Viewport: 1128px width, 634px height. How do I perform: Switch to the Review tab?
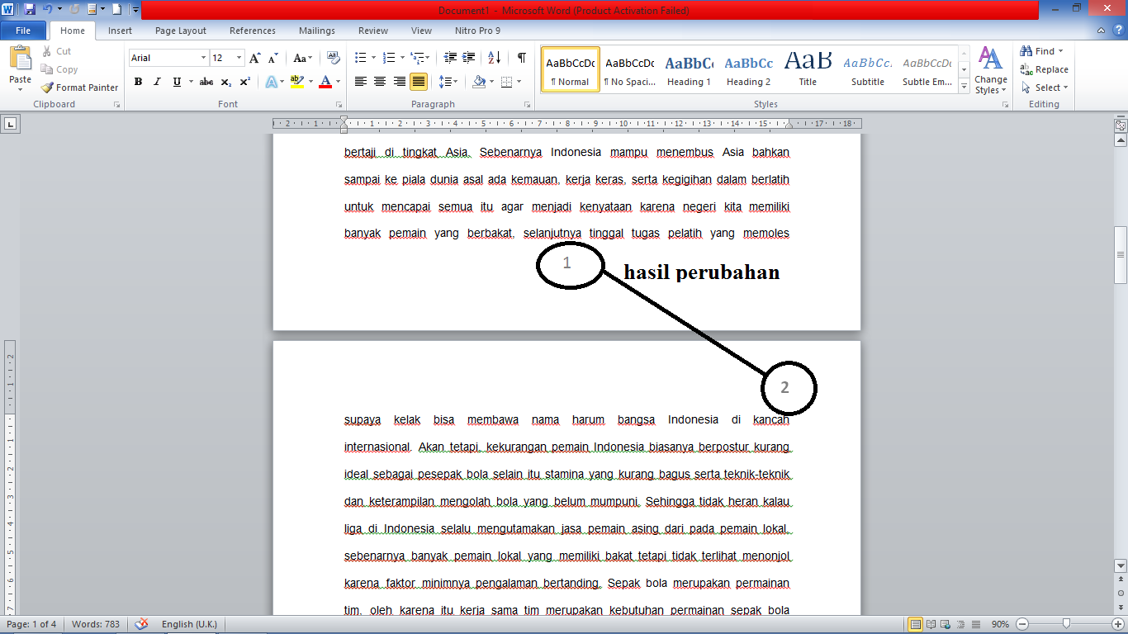click(x=373, y=31)
